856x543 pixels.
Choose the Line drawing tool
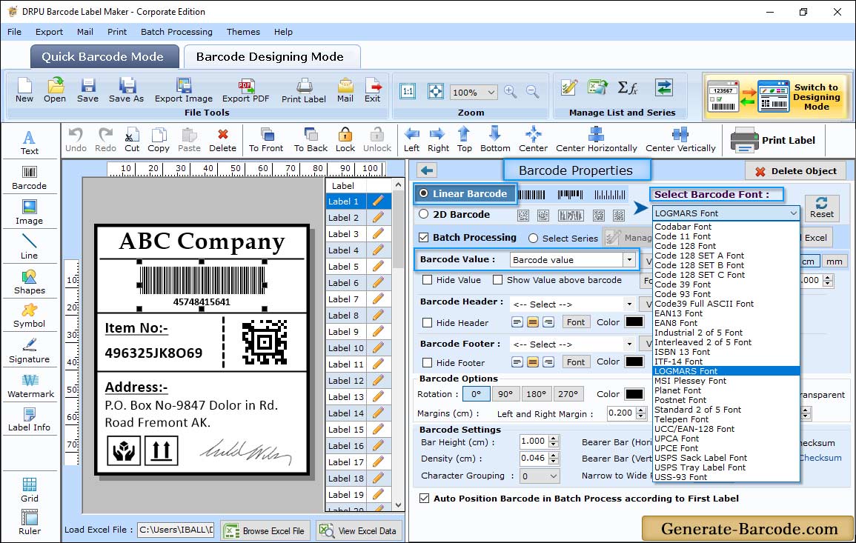30,247
